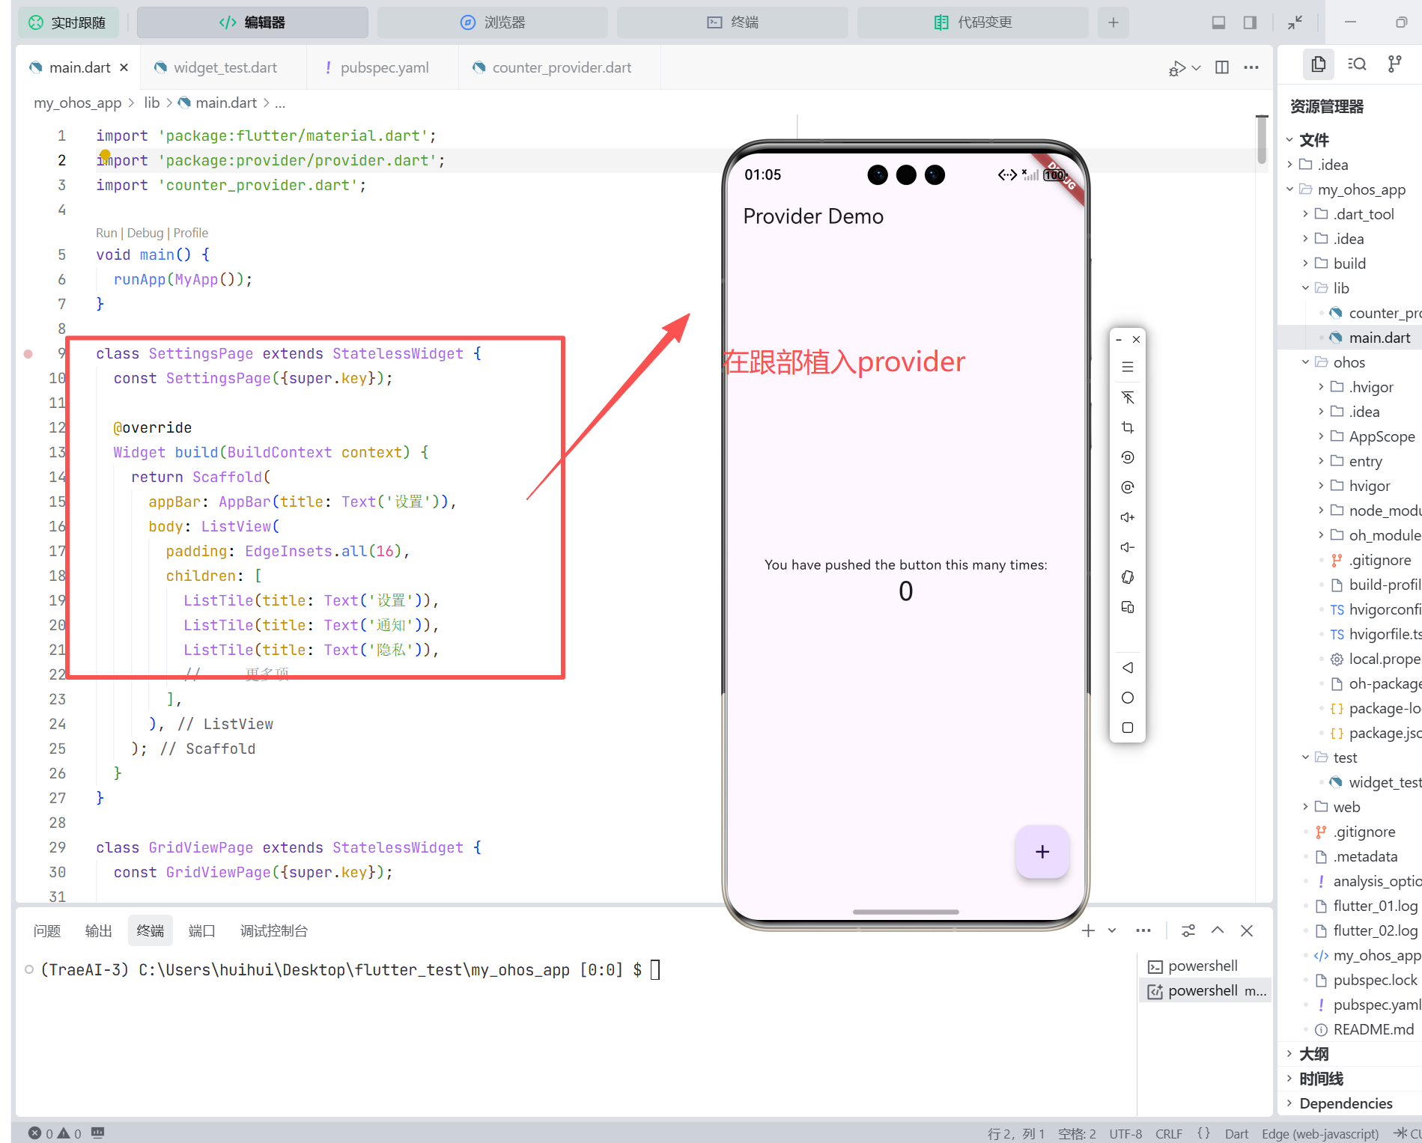Image resolution: width=1422 pixels, height=1143 pixels.
Task: Close the bottom terminal panel
Action: click(x=1247, y=930)
